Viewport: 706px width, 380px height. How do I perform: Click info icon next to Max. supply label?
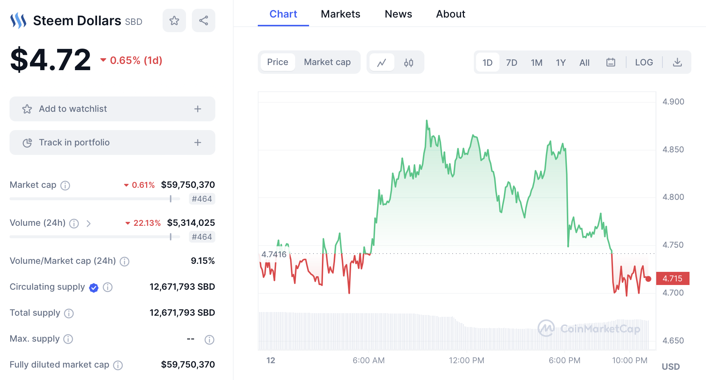coord(68,339)
